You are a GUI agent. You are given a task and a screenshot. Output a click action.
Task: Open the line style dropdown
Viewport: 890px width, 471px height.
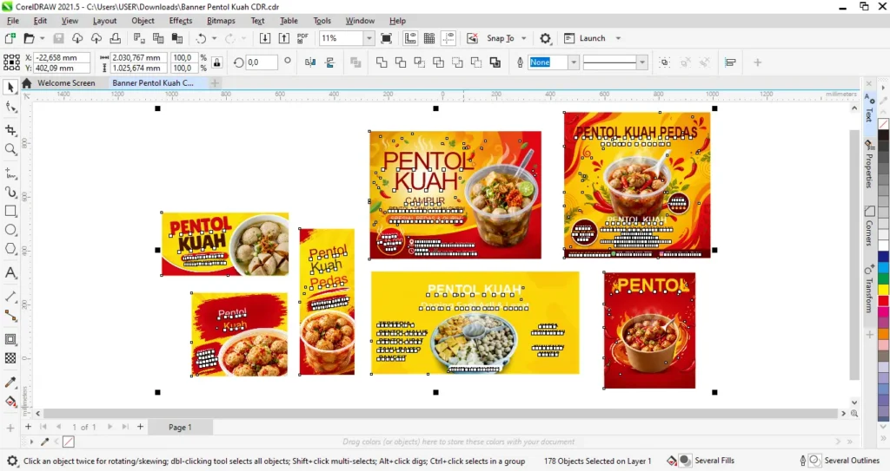(642, 62)
